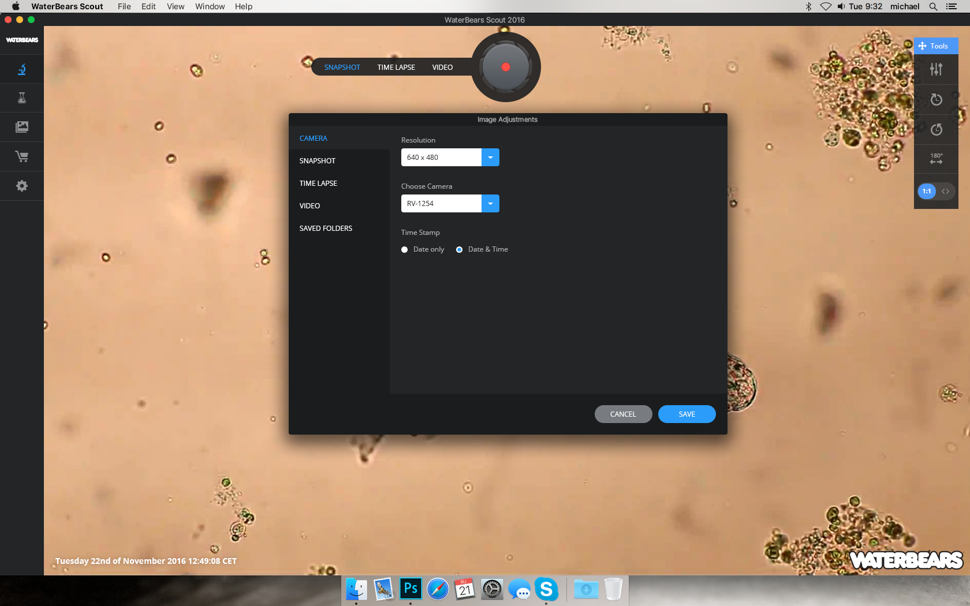The image size is (970, 606).
Task: Click the volume icon in menu bar
Action: coord(841,6)
